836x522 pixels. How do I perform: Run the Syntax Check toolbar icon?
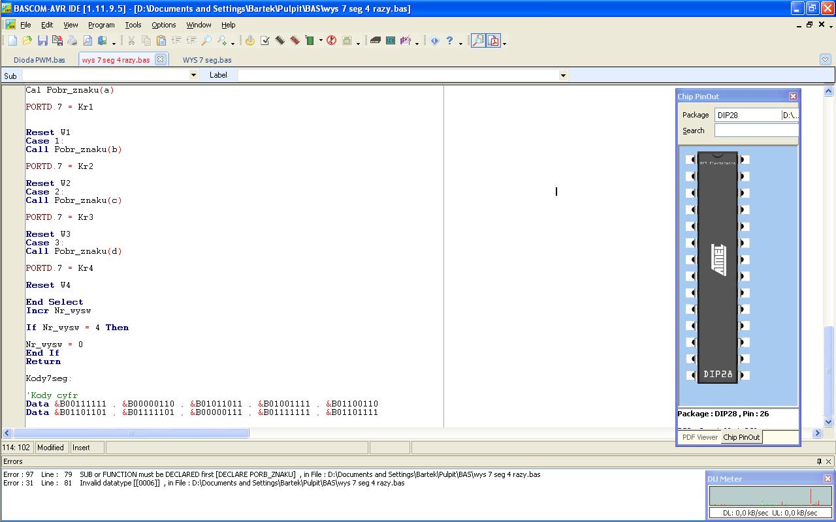tap(265, 41)
